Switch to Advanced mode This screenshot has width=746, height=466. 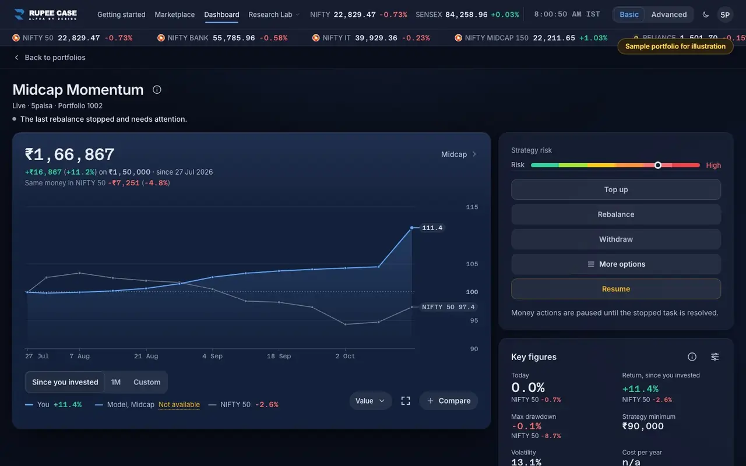tap(668, 15)
